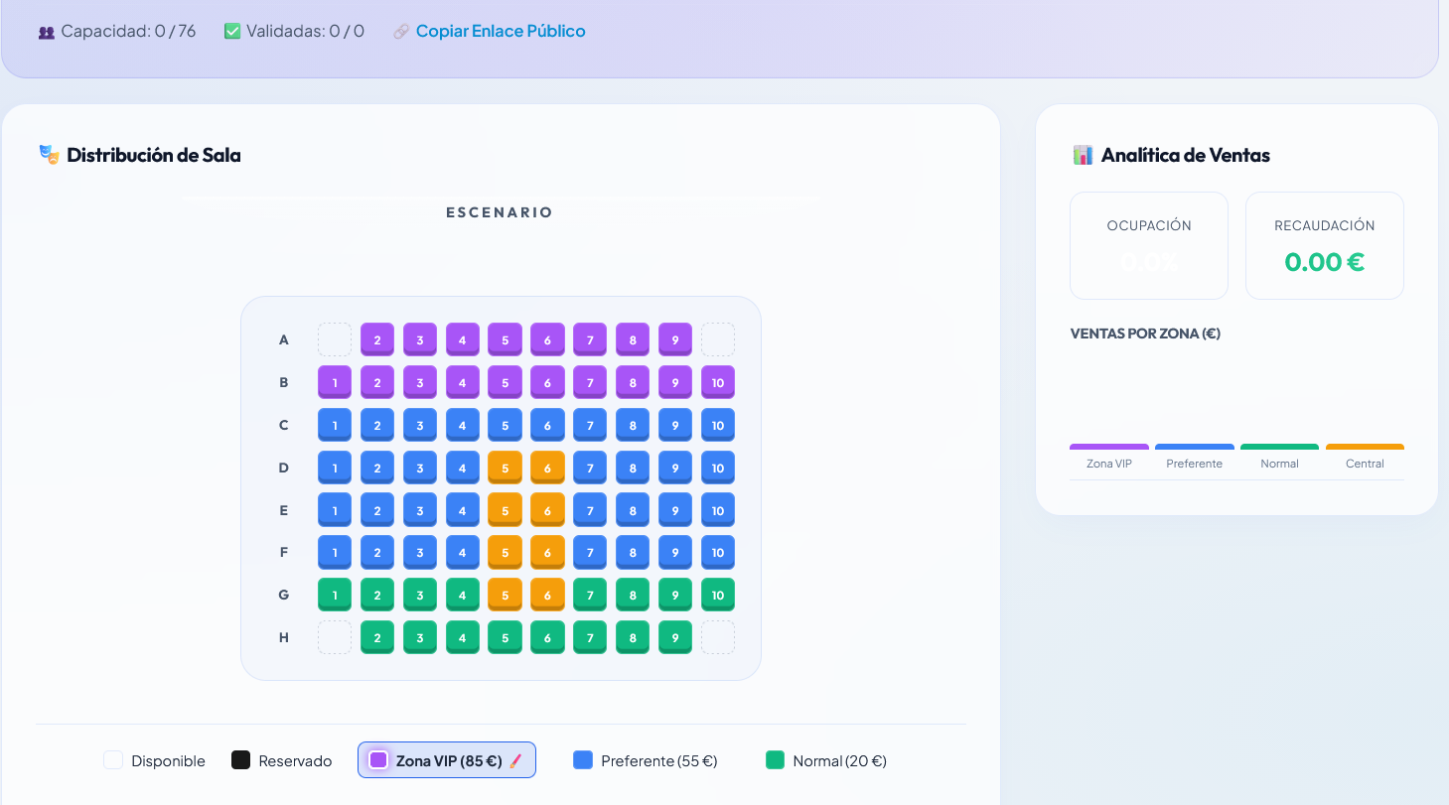Select orange seat 5 in row G
The height and width of the screenshot is (805, 1449).
pos(505,595)
